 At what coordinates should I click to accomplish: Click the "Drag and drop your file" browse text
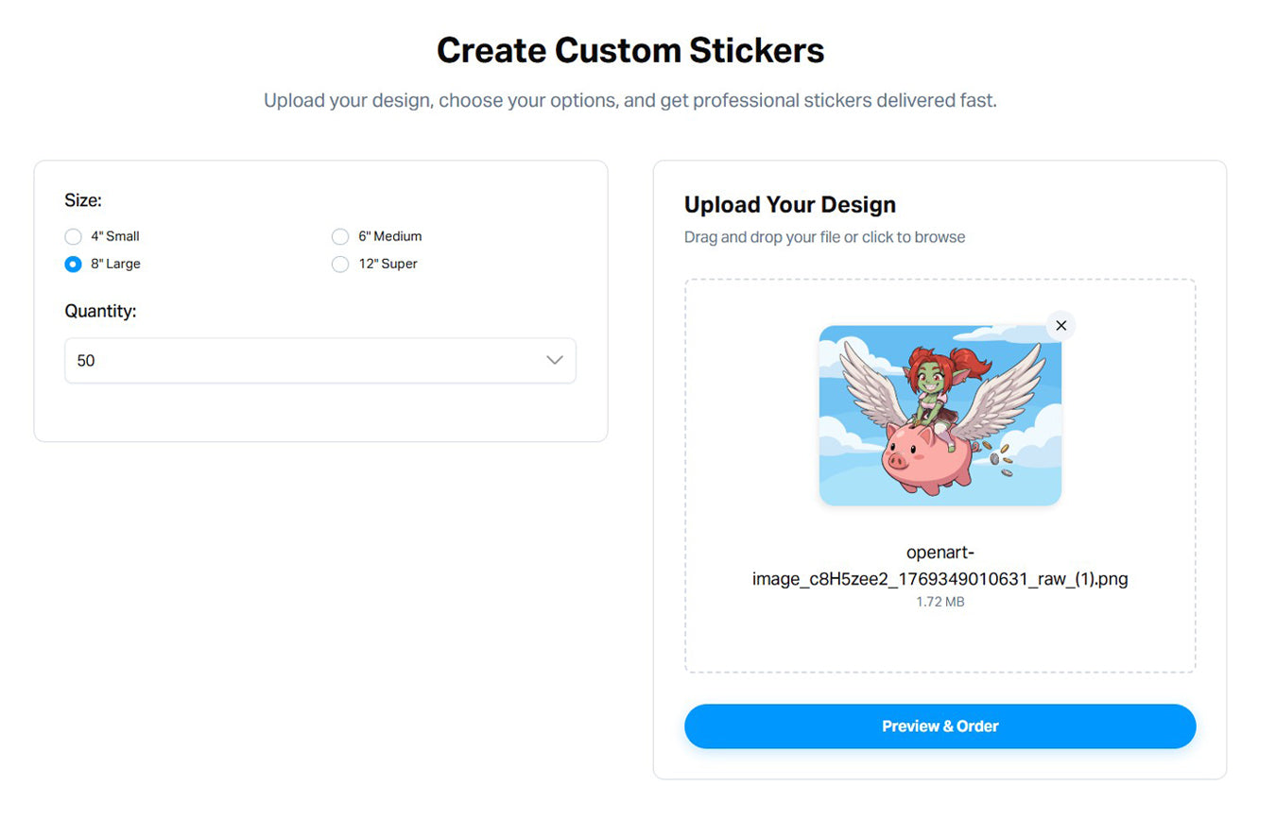click(x=824, y=237)
